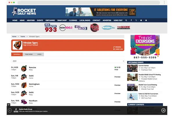
Task: Open the X (Twitter) icon link
Action: (x=136, y=20)
